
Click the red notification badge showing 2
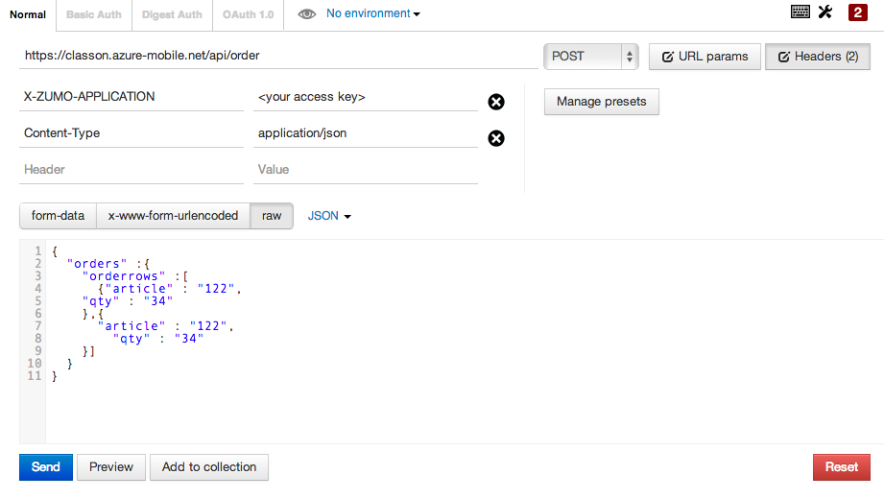pyautogui.click(x=857, y=12)
